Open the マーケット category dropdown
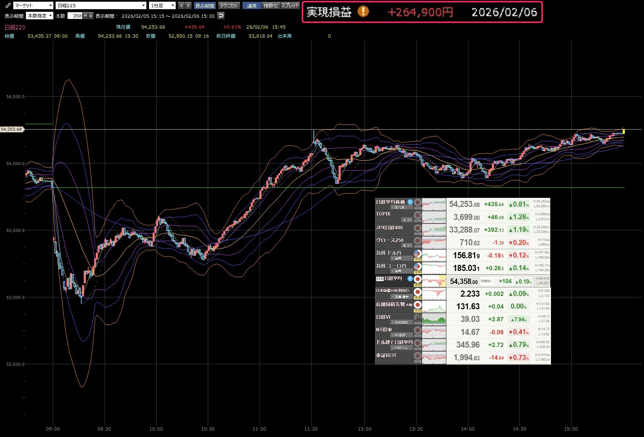Viewport: 644px width, 437px height. (33, 5)
